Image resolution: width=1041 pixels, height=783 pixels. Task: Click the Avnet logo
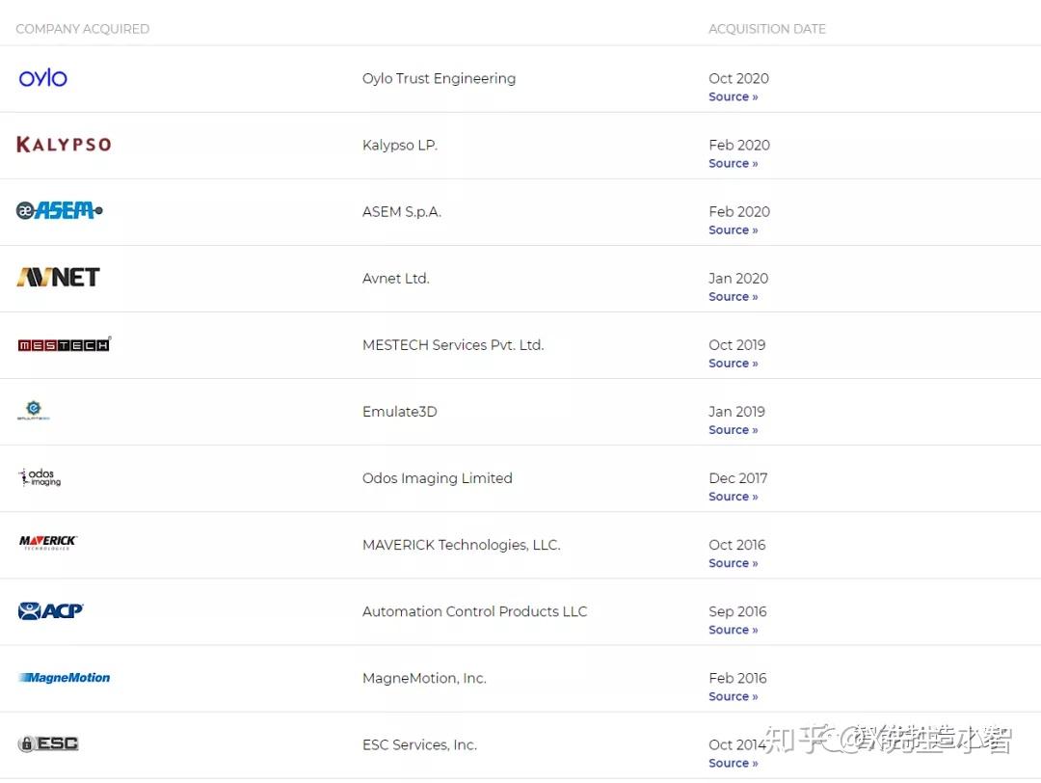coord(58,278)
